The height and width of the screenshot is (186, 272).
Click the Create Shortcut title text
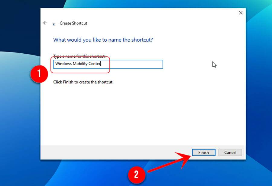click(73, 23)
